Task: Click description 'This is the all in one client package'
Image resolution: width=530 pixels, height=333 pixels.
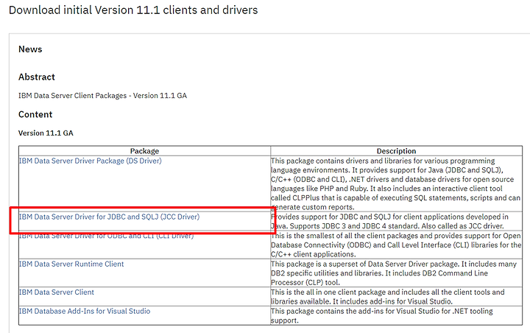Action: pos(388,297)
